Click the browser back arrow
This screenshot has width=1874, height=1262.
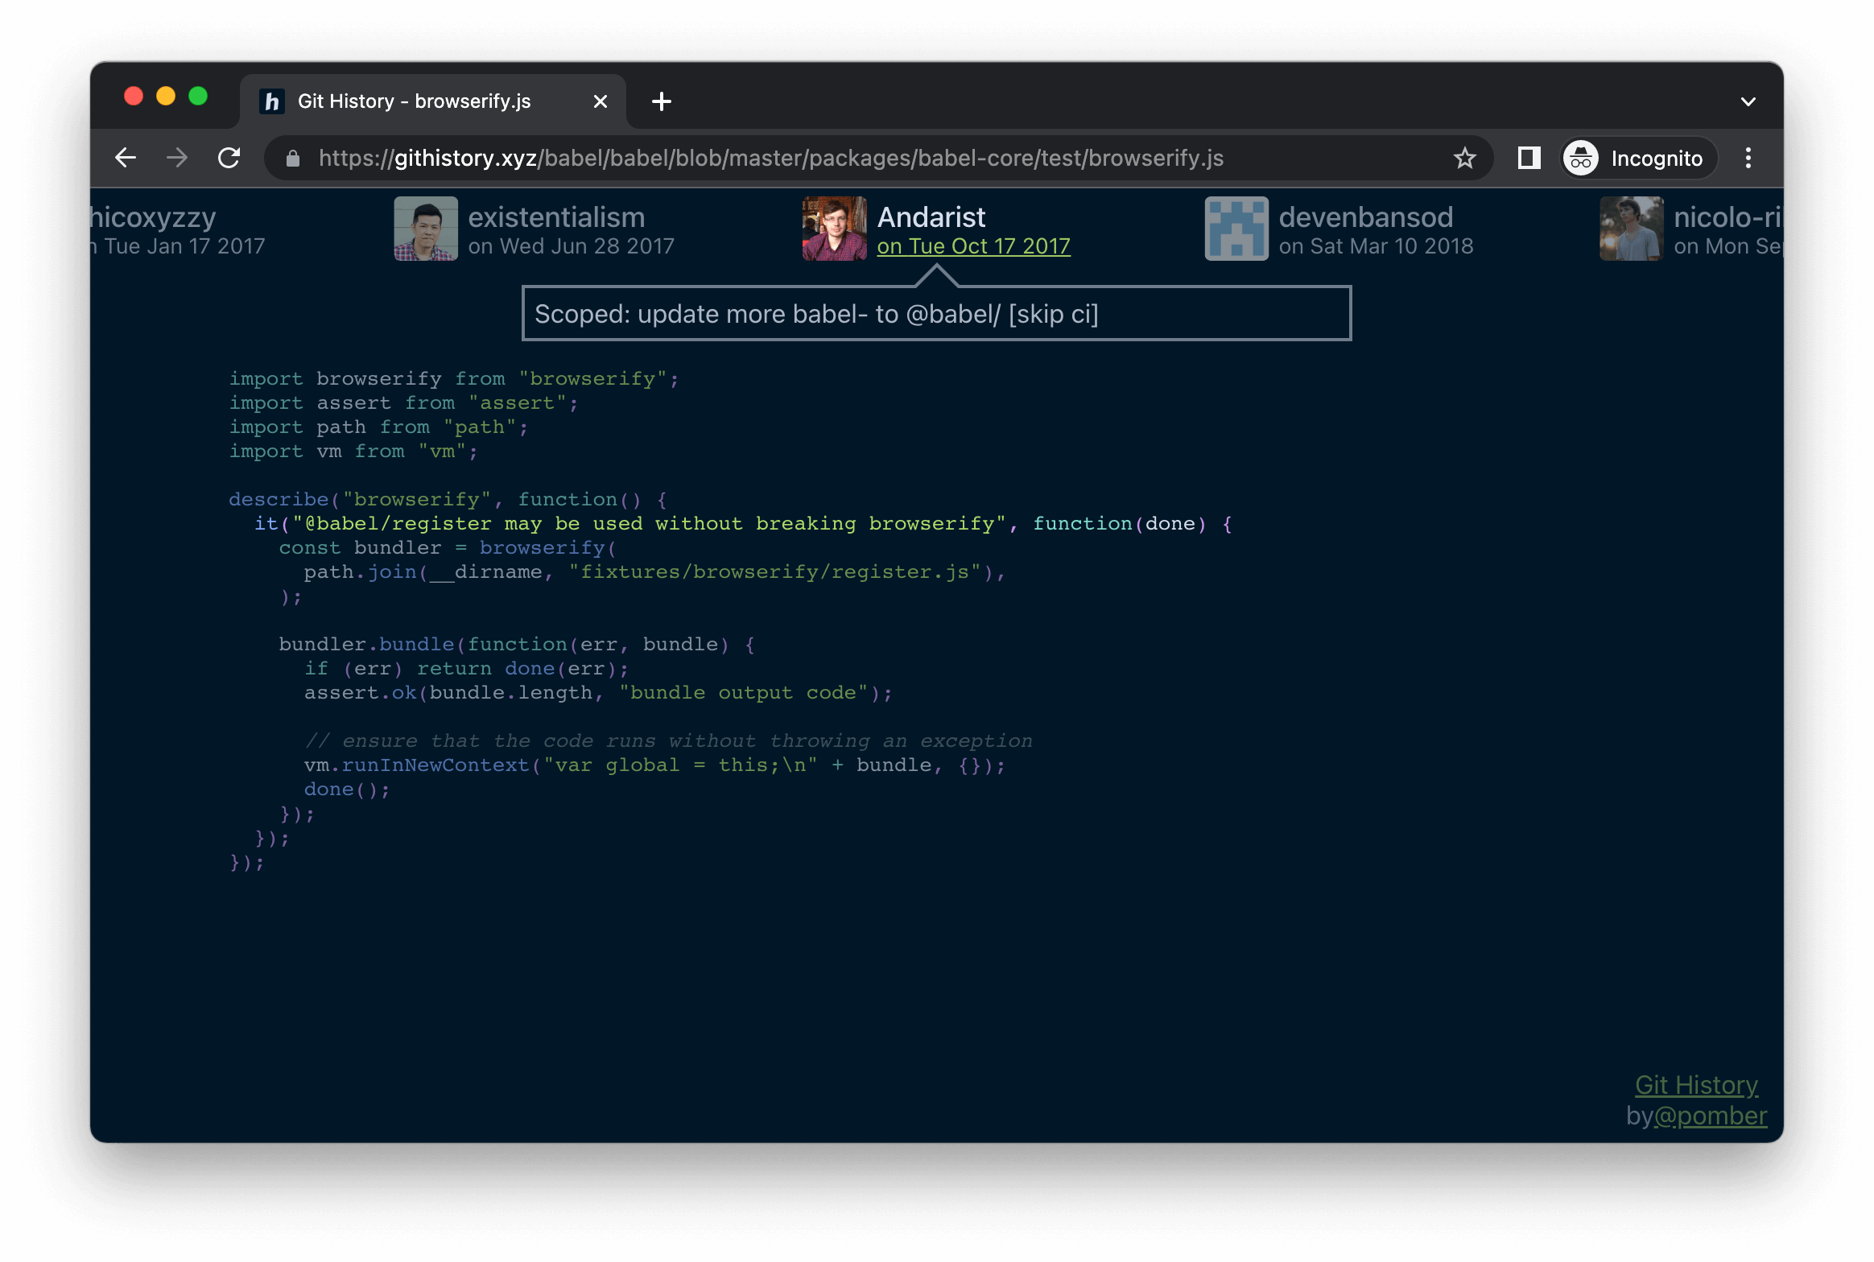click(x=126, y=158)
